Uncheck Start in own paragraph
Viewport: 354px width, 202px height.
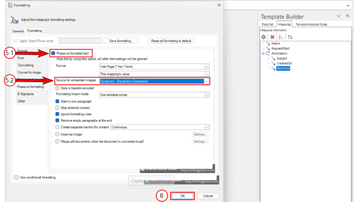coord(57,101)
